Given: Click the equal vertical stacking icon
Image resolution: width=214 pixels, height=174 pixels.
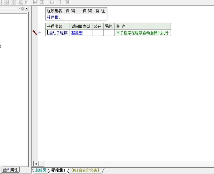Looking at the screenshot, I should (x=21, y=2).
